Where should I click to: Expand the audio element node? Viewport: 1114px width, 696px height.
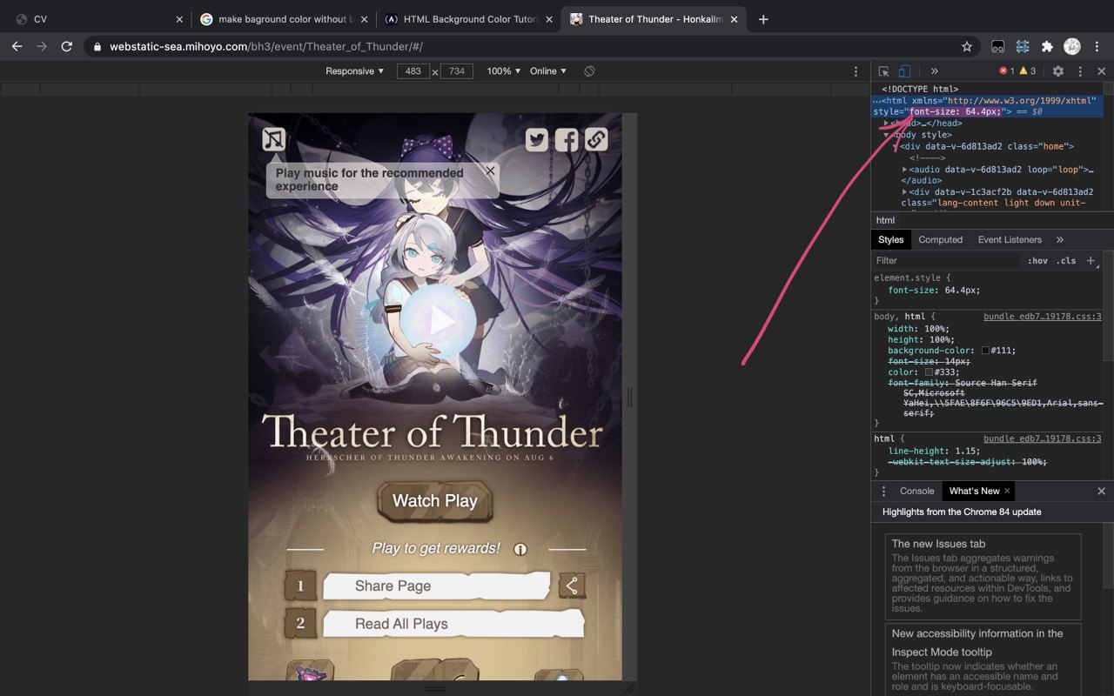click(x=904, y=169)
